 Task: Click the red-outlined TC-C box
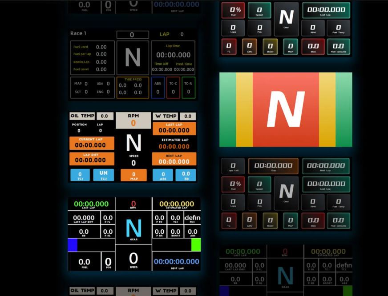click(173, 88)
